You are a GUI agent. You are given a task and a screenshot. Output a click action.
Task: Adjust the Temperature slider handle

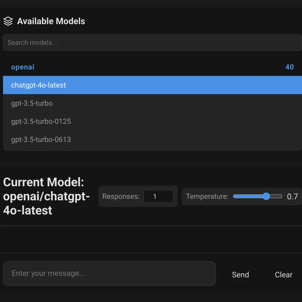point(266,196)
